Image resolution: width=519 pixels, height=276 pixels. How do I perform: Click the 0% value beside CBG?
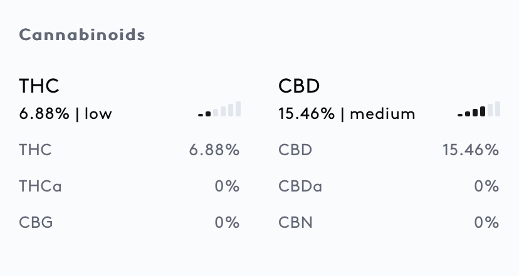(227, 223)
